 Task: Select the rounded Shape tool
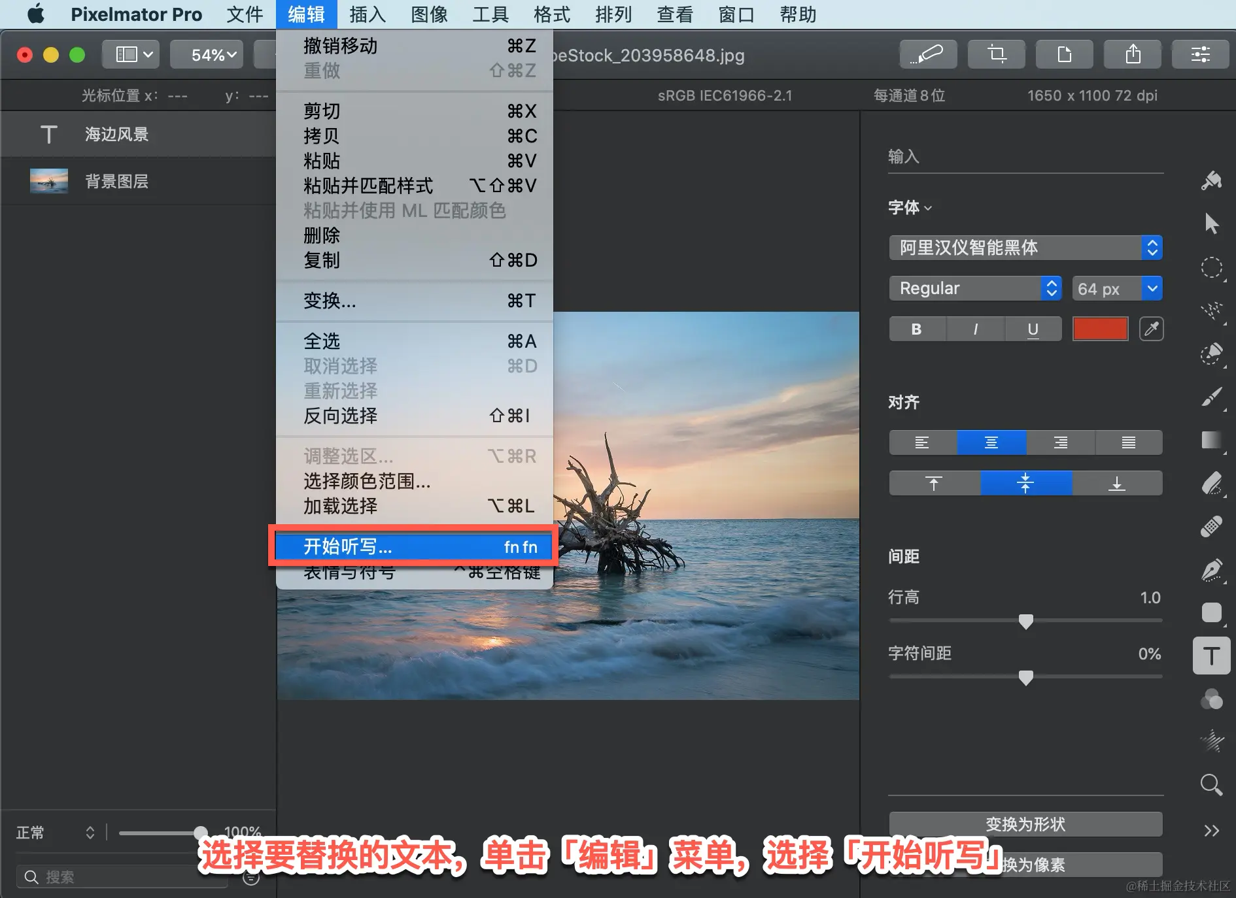click(1211, 613)
